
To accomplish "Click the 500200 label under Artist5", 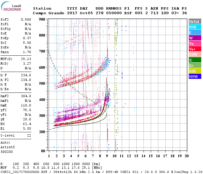I will point(7,152).
